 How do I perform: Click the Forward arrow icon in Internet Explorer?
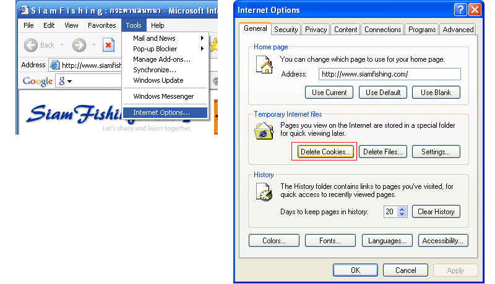(79, 45)
